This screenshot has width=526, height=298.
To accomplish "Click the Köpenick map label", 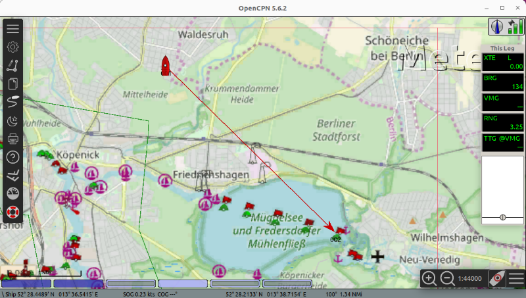I will point(78,155).
